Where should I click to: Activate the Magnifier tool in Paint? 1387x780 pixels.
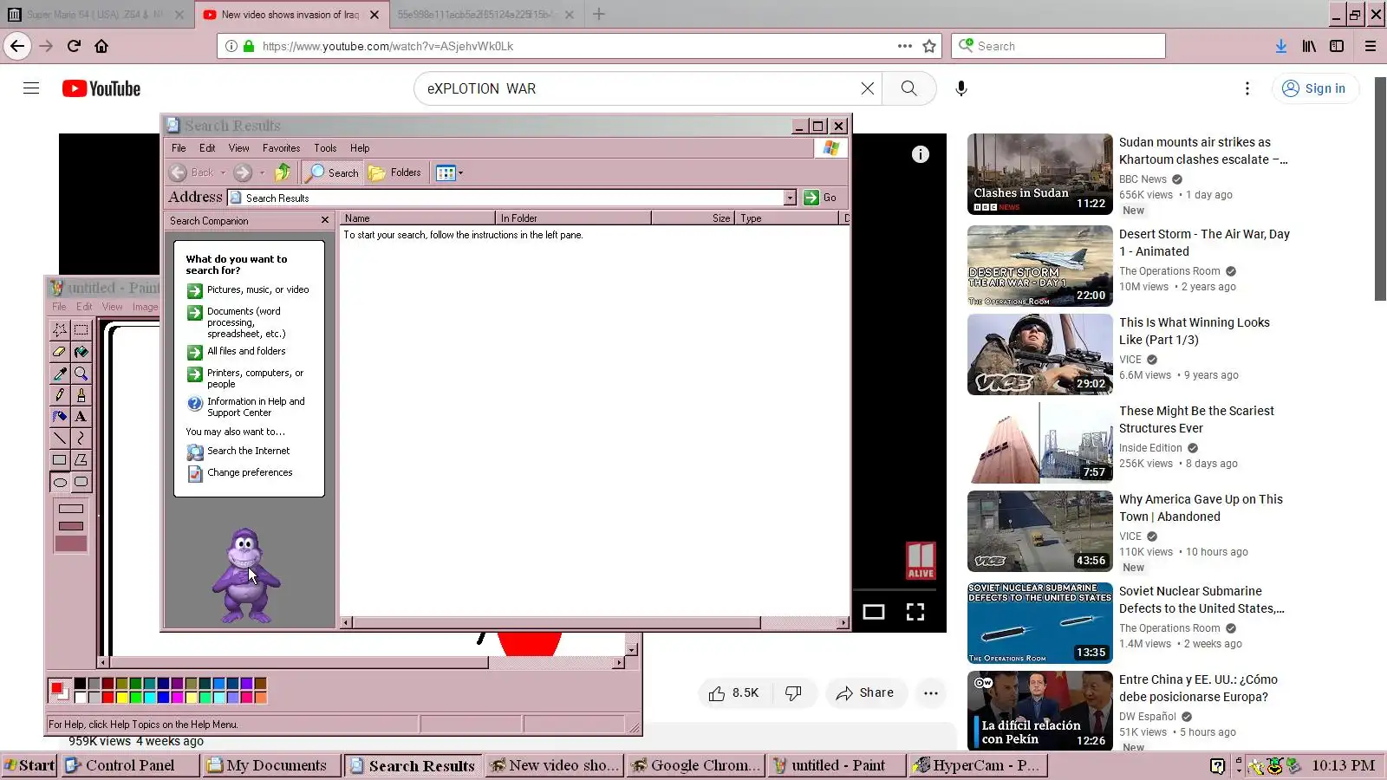click(81, 374)
